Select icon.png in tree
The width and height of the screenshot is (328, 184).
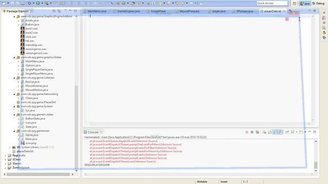pos(31,143)
